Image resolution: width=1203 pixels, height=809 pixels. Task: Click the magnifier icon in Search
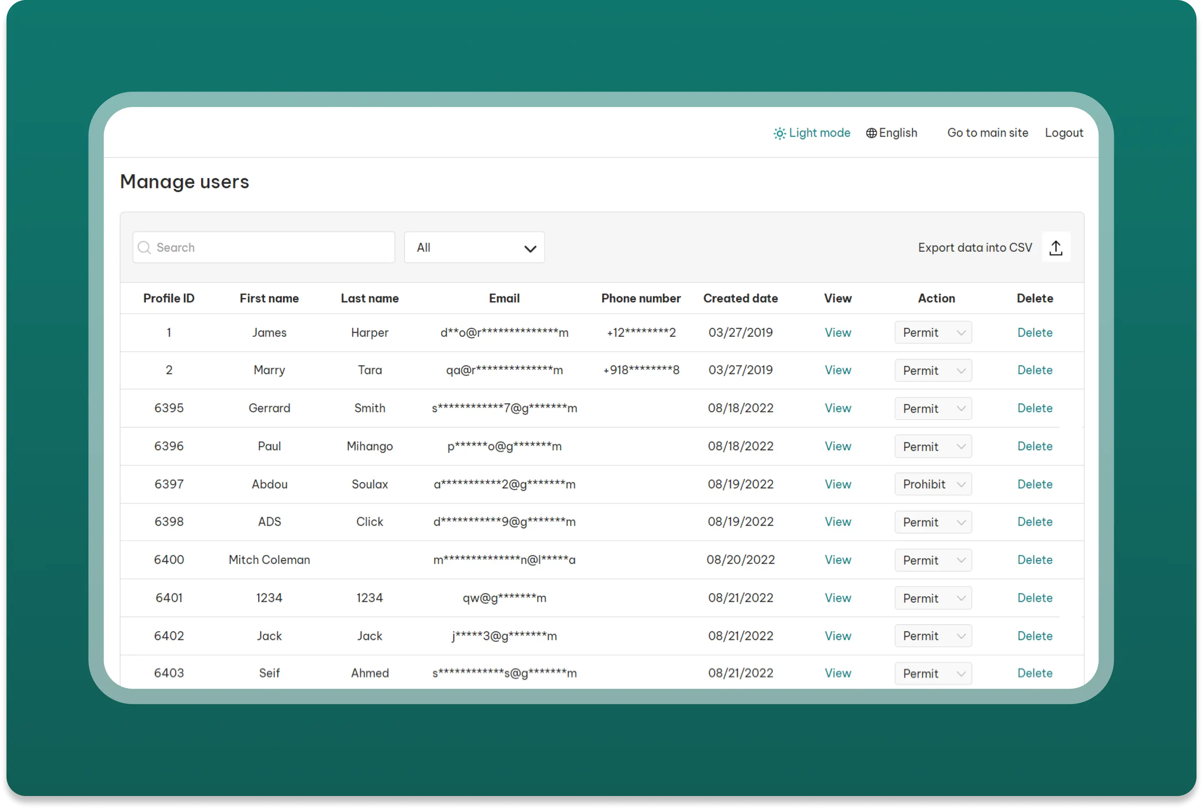pos(144,248)
